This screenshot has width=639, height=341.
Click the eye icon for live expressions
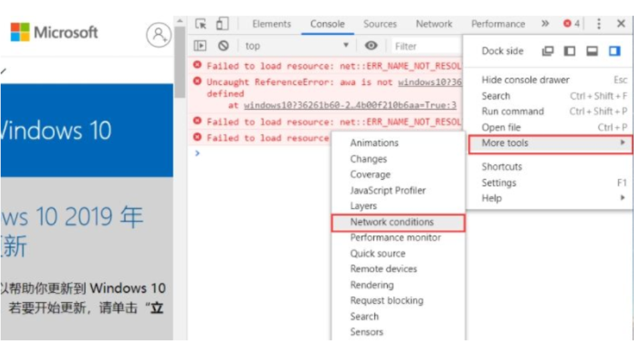(x=371, y=46)
